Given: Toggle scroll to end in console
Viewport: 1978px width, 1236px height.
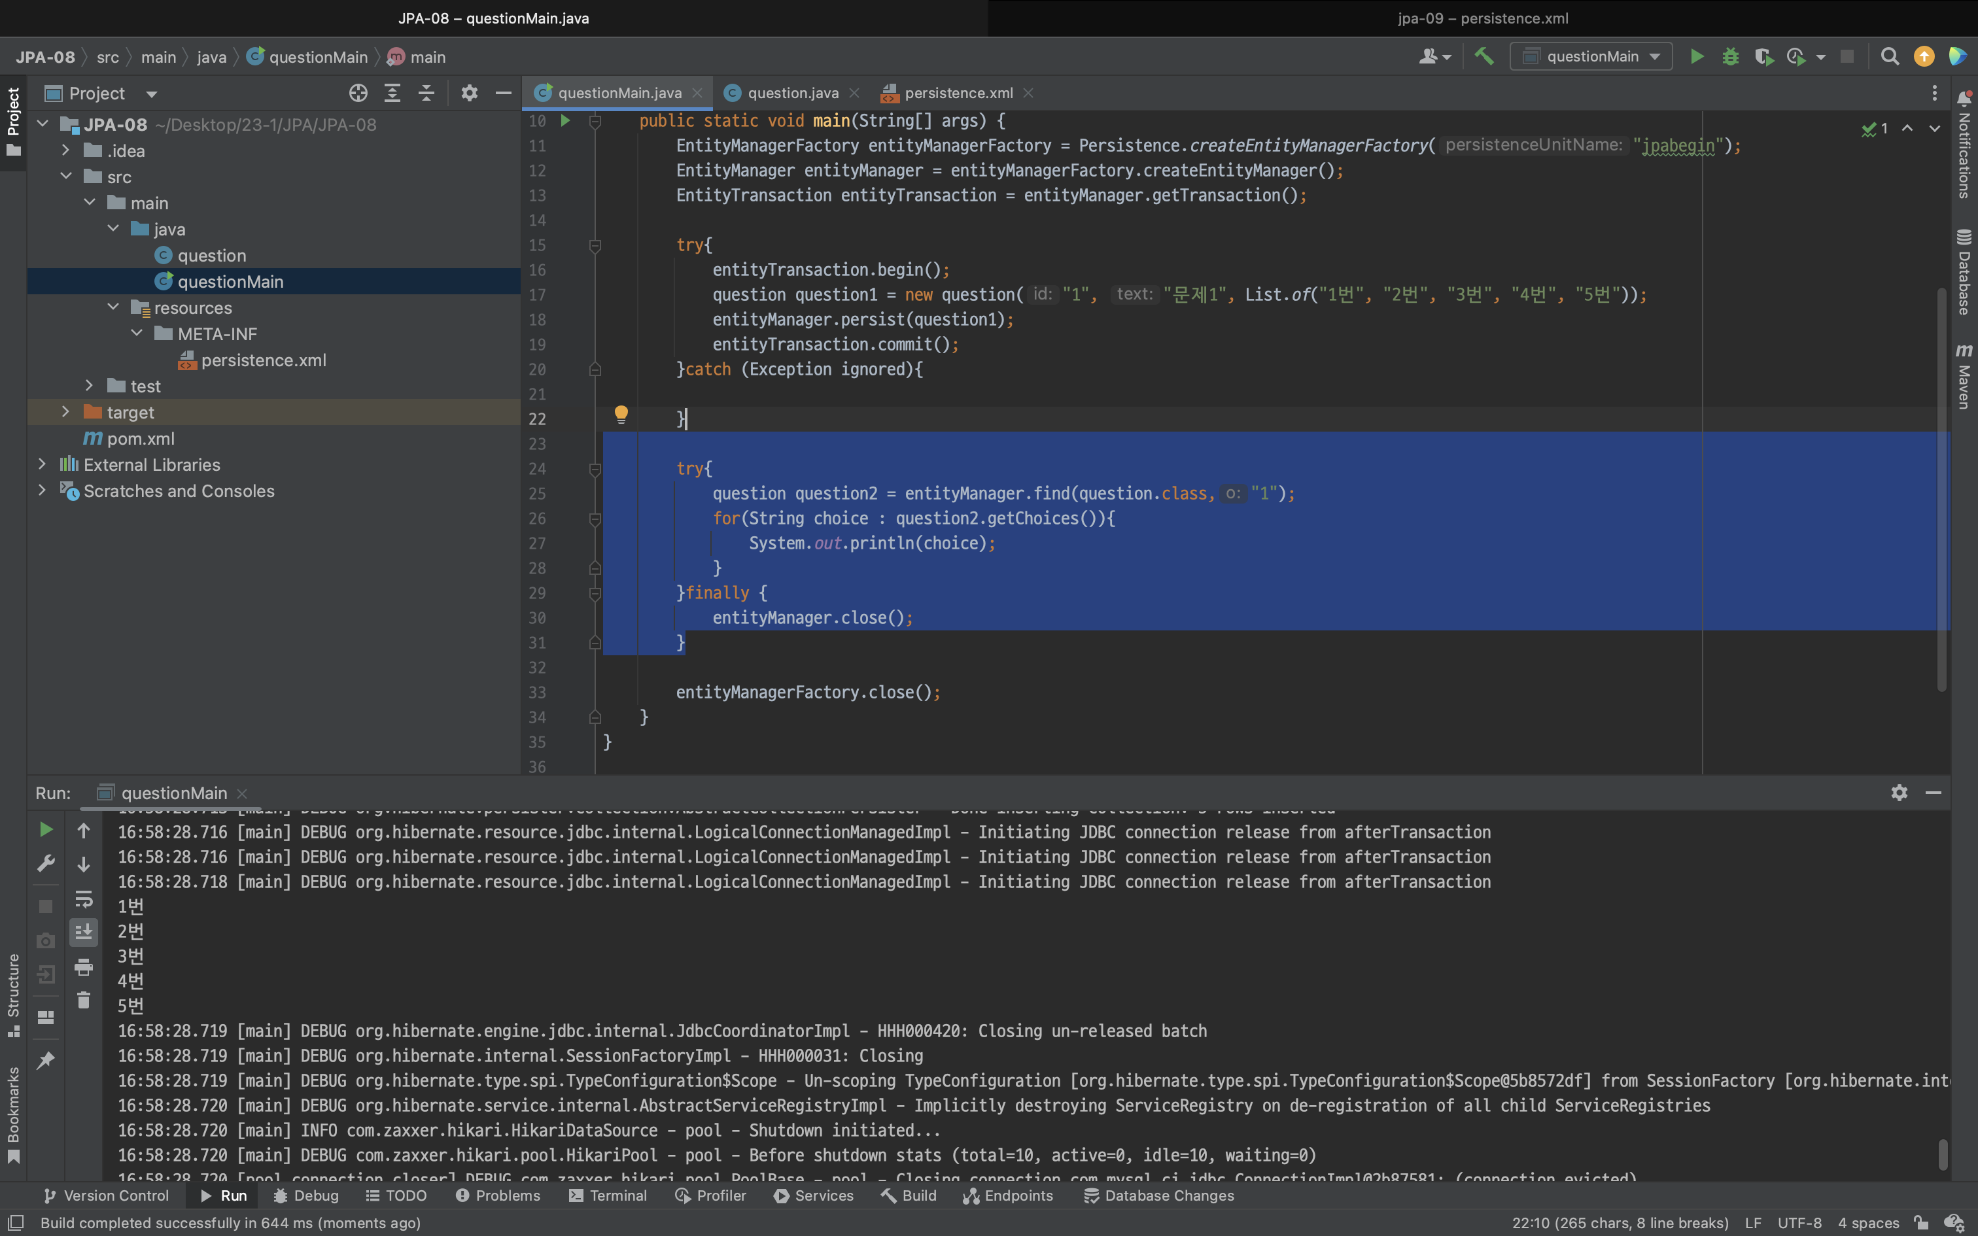Looking at the screenshot, I should [x=83, y=932].
